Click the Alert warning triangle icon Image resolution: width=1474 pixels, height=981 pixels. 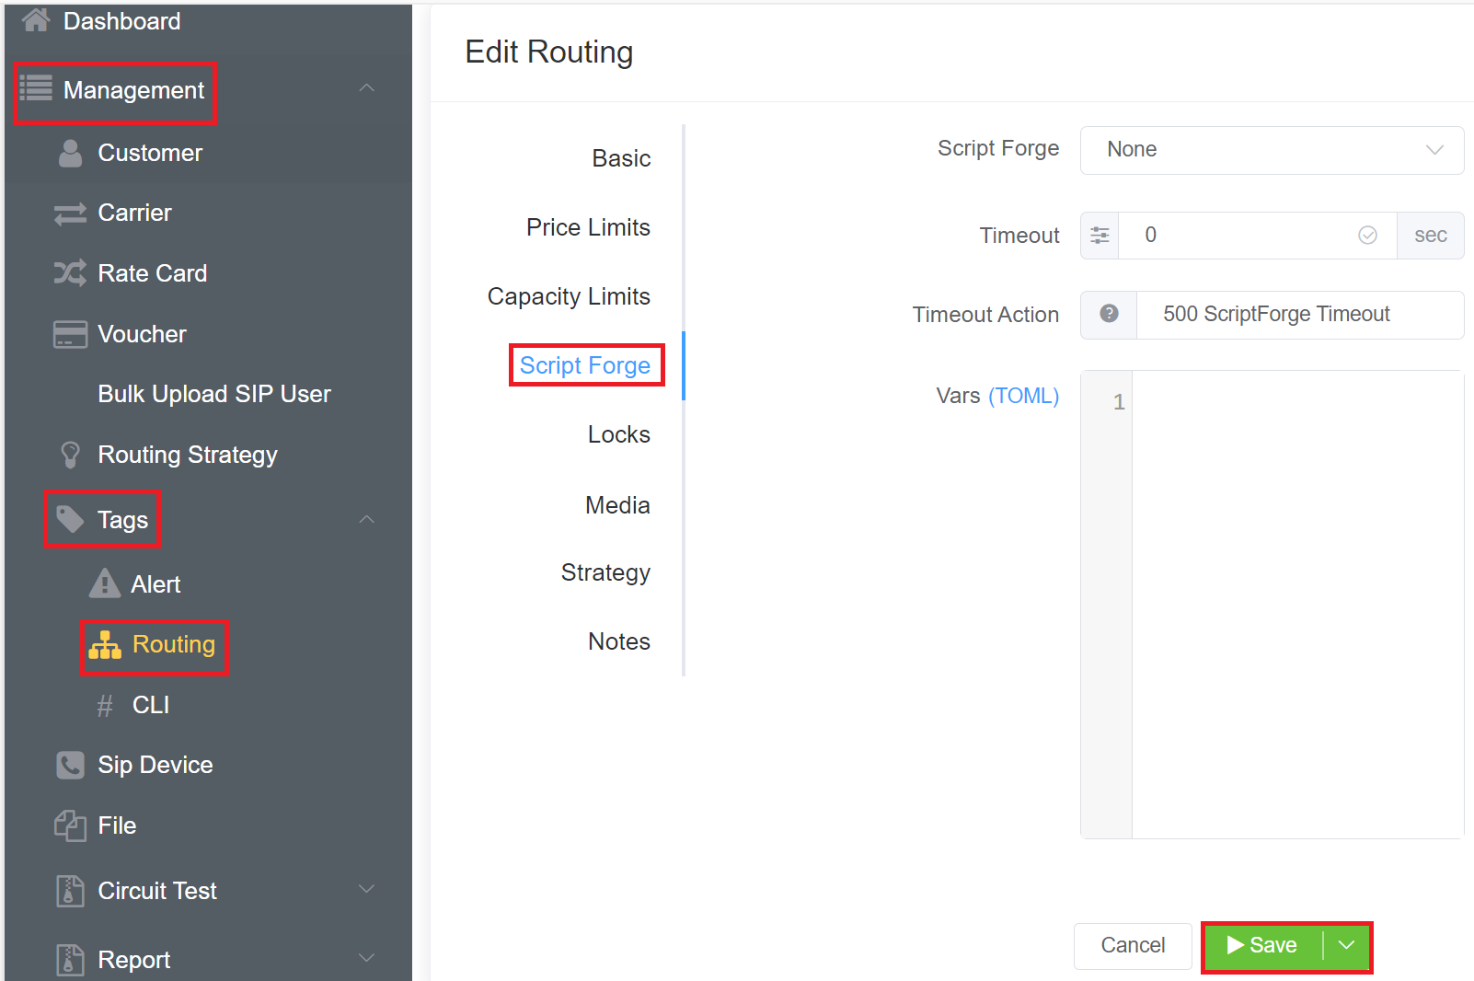(105, 584)
